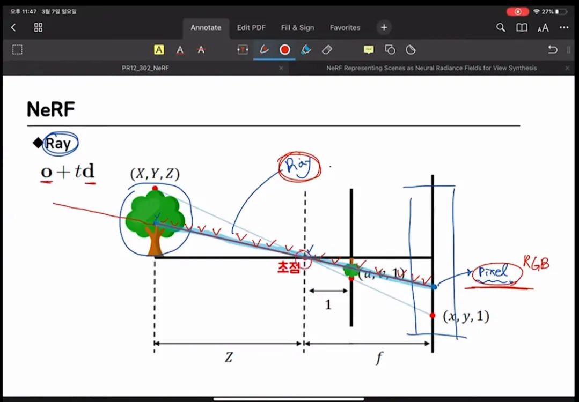The image size is (579, 402).
Task: Tap the battery percentage indicator
Action: (x=548, y=12)
